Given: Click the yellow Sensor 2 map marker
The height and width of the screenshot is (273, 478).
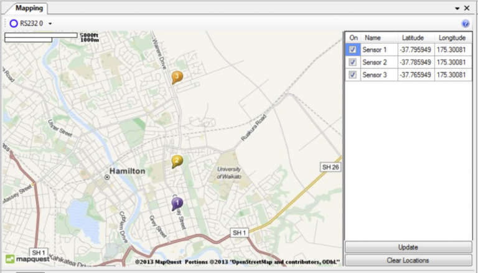Looking at the screenshot, I should coord(177,161).
